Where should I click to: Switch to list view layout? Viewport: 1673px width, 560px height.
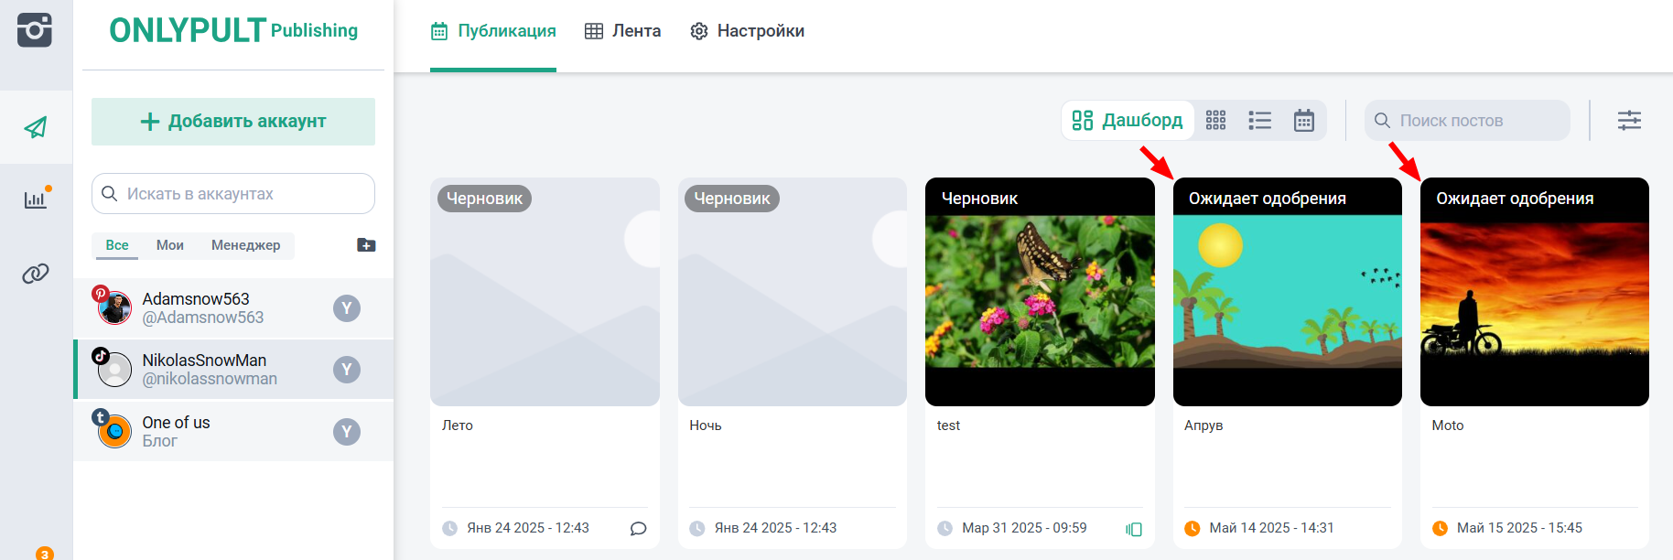click(1260, 121)
